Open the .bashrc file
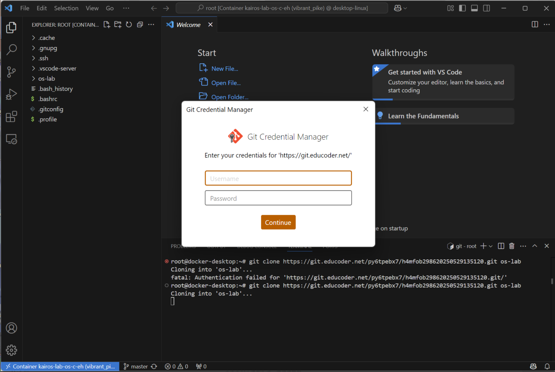555x372 pixels. point(48,99)
